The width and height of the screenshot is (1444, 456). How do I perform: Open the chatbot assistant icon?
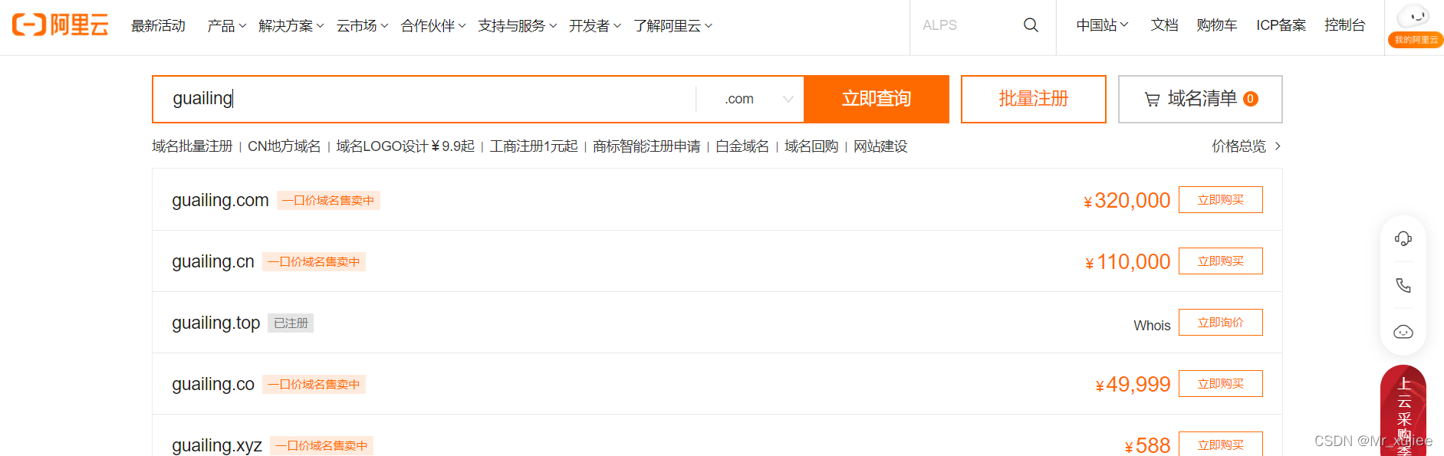click(x=1403, y=332)
